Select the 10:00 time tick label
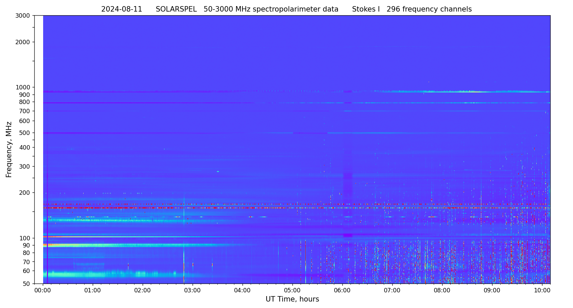 coord(542,290)
